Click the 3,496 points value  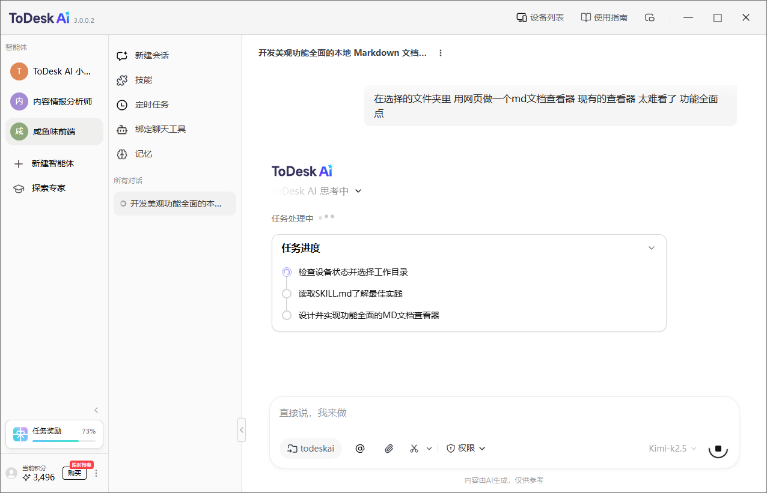(x=44, y=477)
